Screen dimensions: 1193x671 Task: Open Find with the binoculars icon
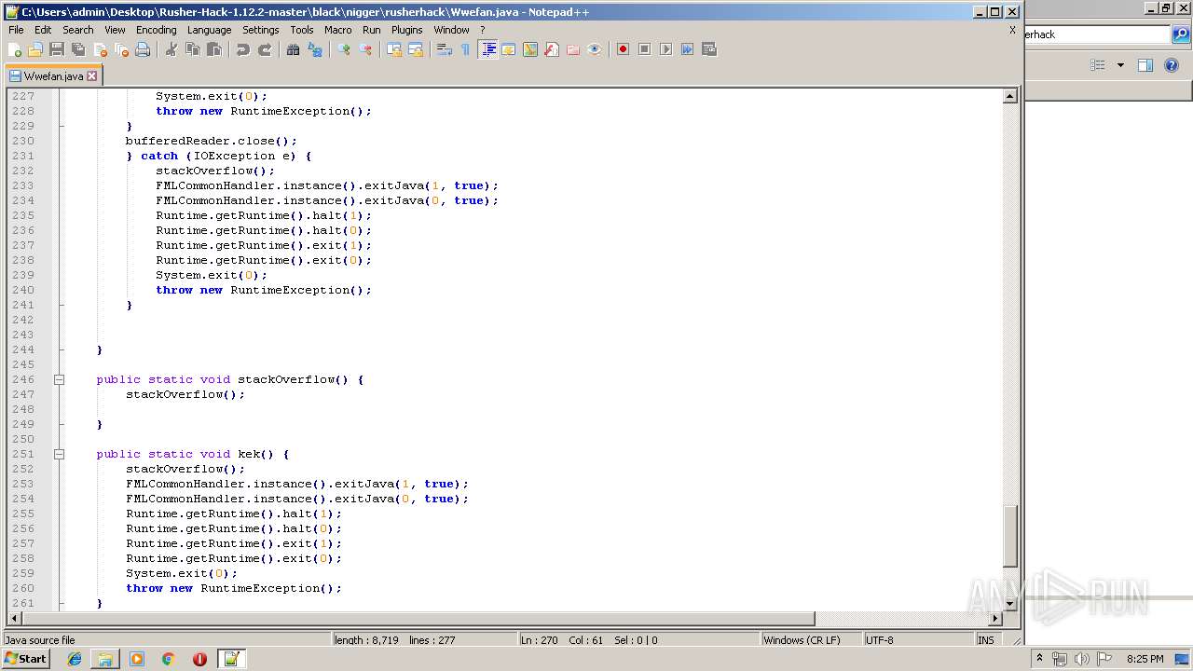tap(294, 49)
